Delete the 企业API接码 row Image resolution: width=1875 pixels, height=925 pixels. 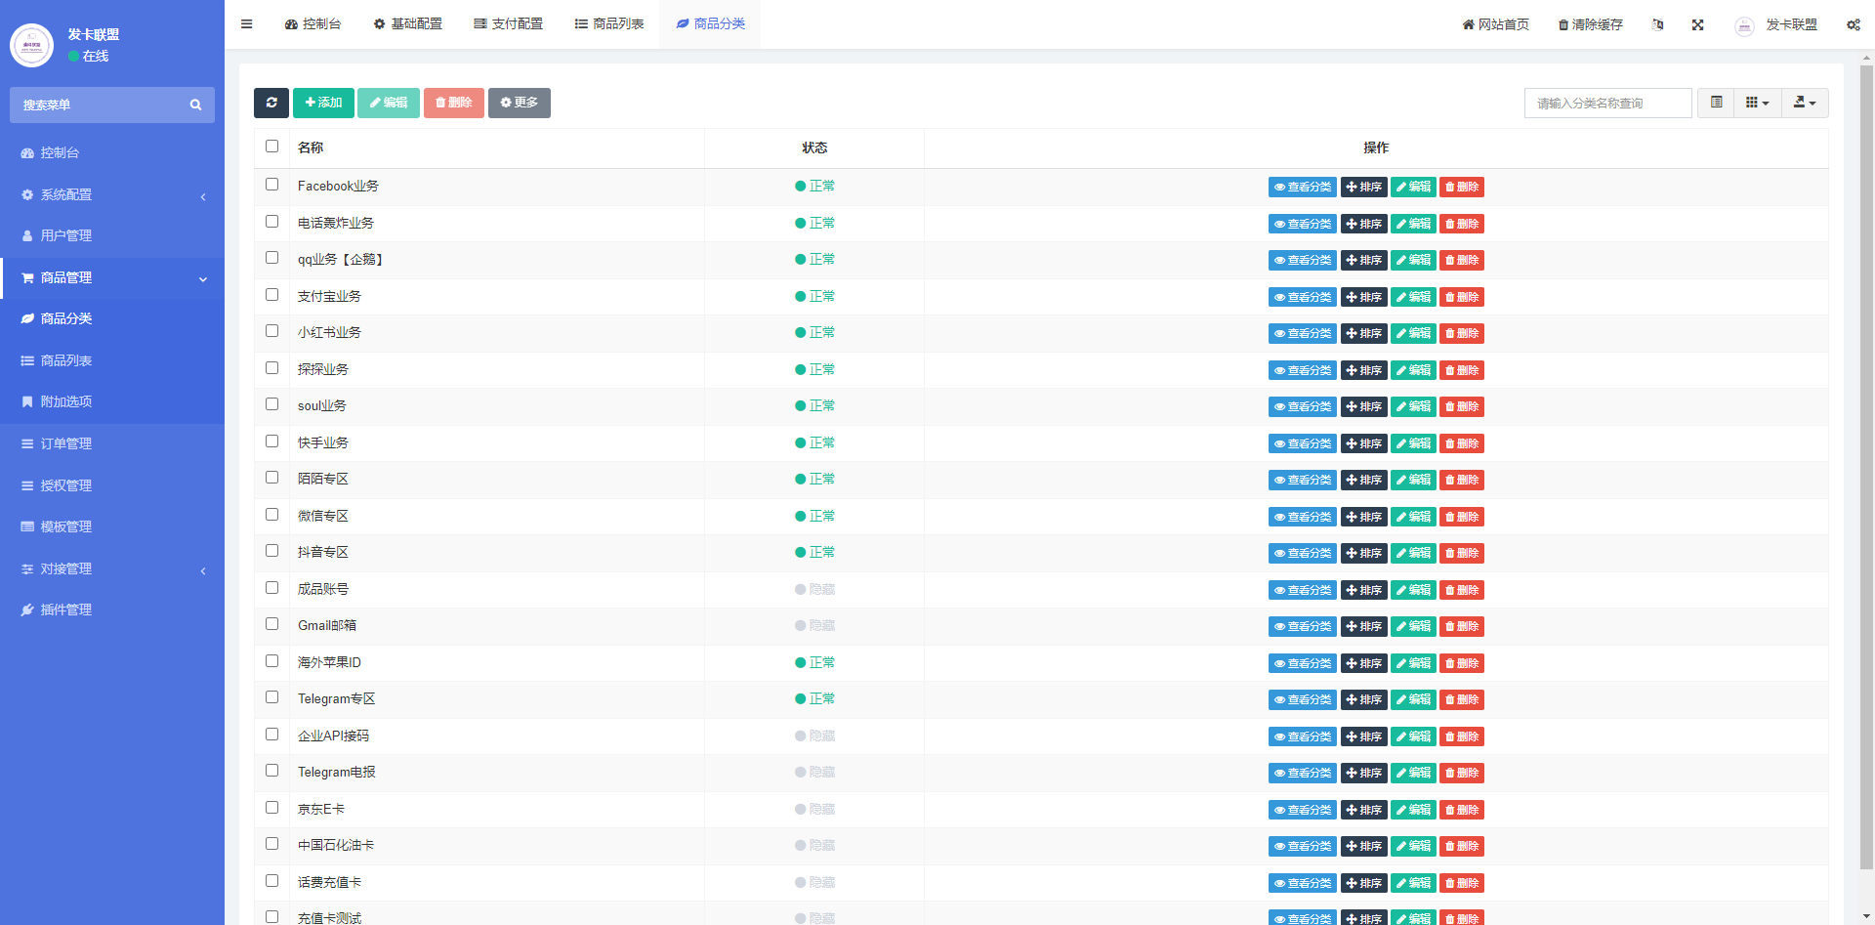pos(1462,737)
